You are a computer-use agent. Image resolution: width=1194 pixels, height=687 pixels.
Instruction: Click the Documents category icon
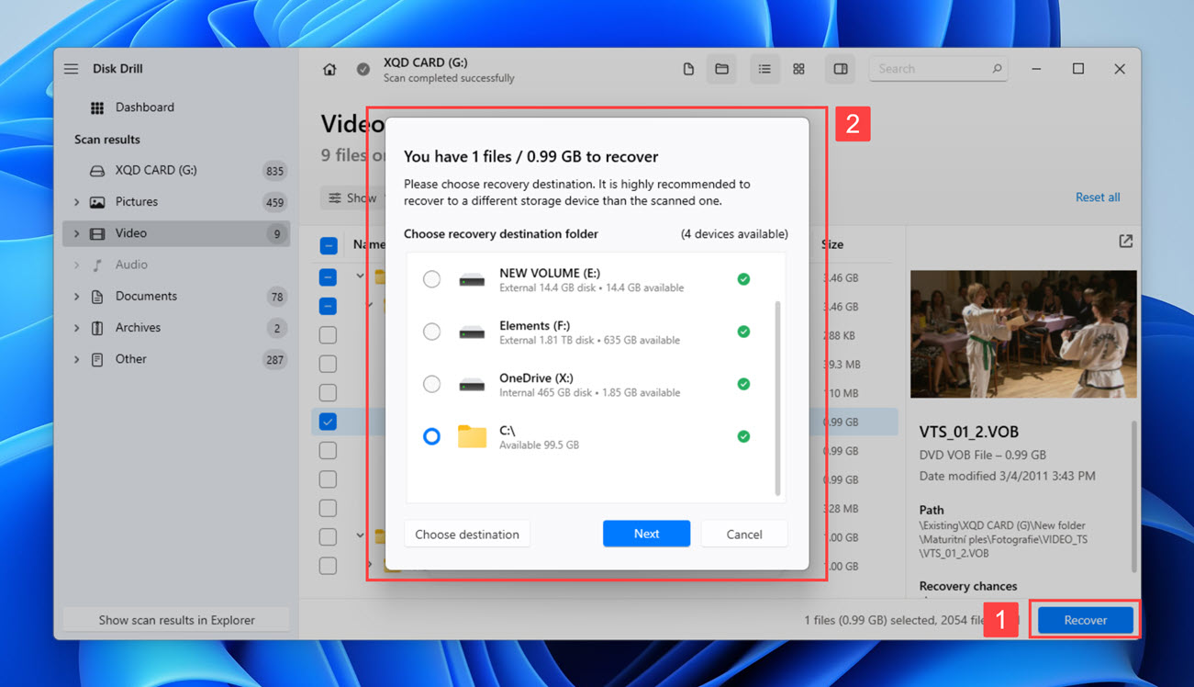point(97,297)
